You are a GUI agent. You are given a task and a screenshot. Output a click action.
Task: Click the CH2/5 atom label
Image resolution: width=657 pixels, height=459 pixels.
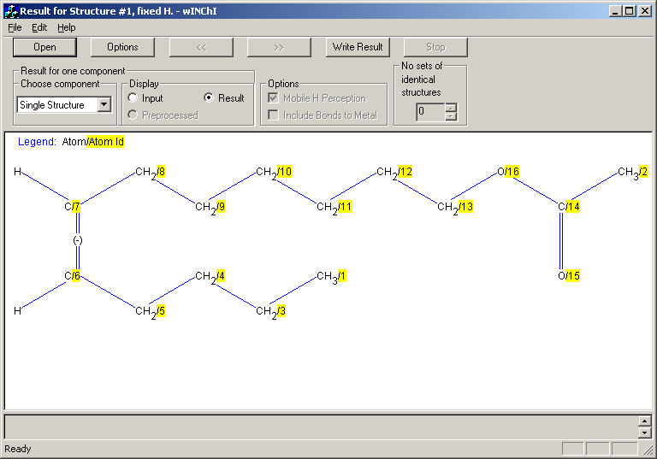coord(150,312)
